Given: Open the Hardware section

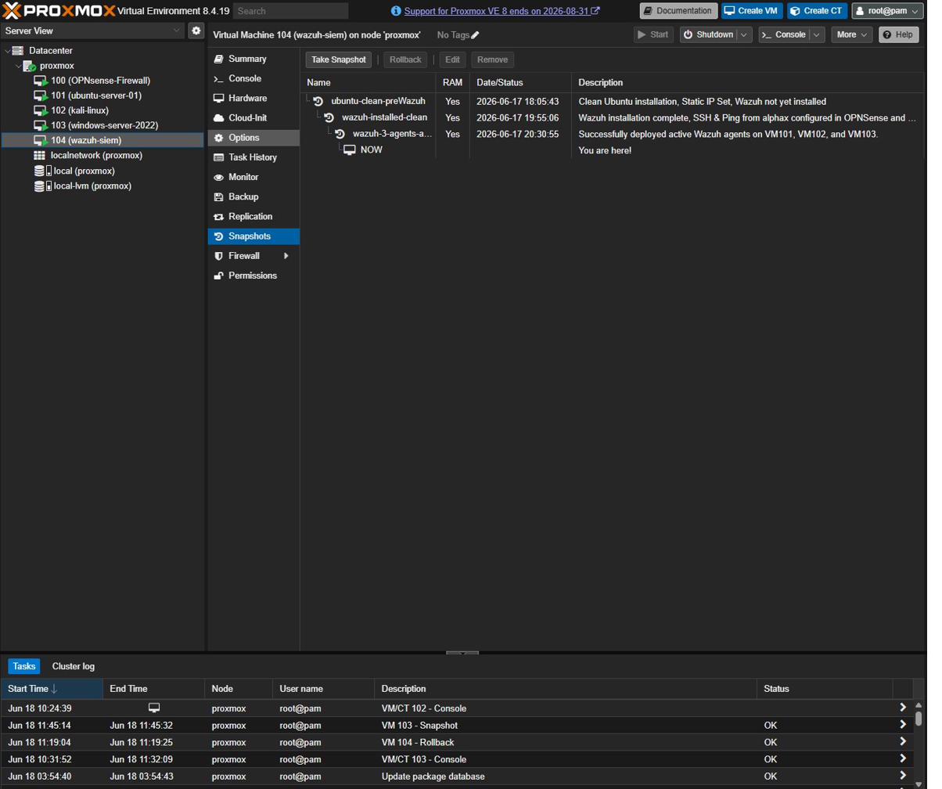Looking at the screenshot, I should coord(253,99).
